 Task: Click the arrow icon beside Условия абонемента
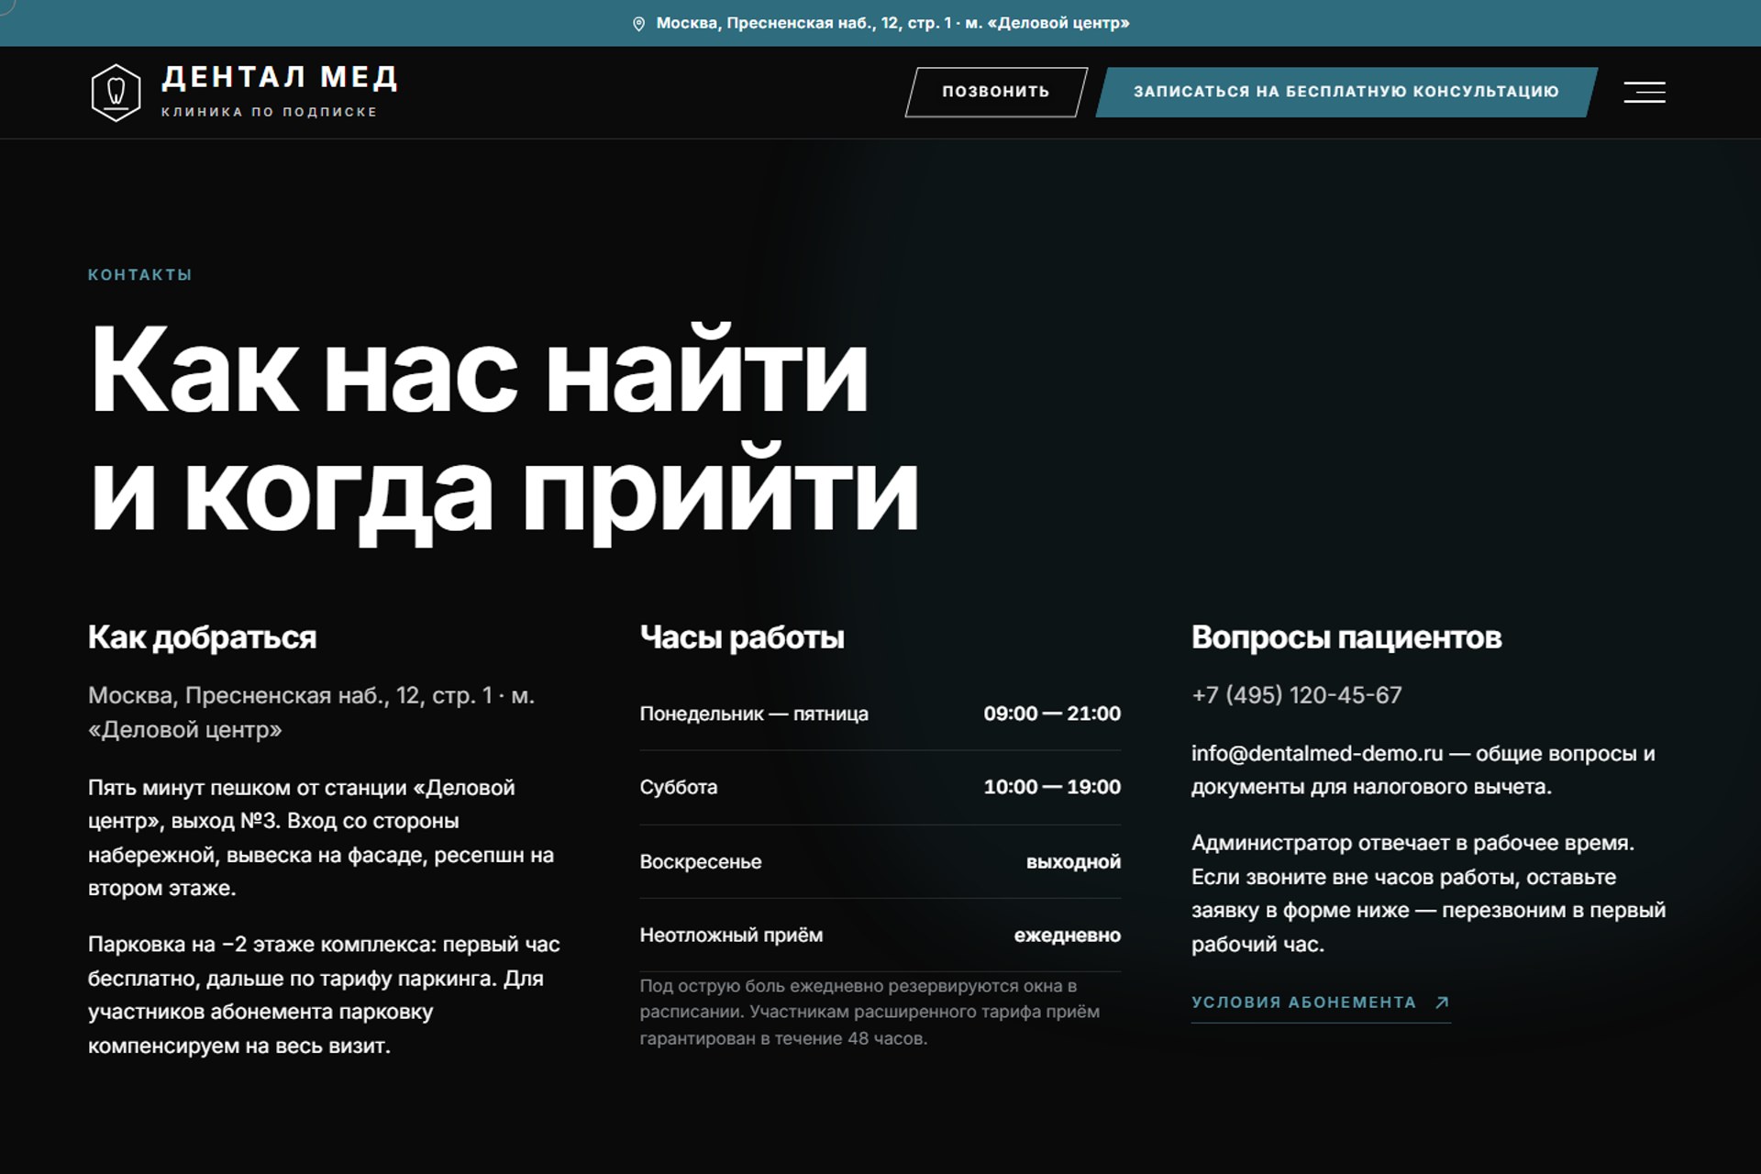coord(1442,1002)
